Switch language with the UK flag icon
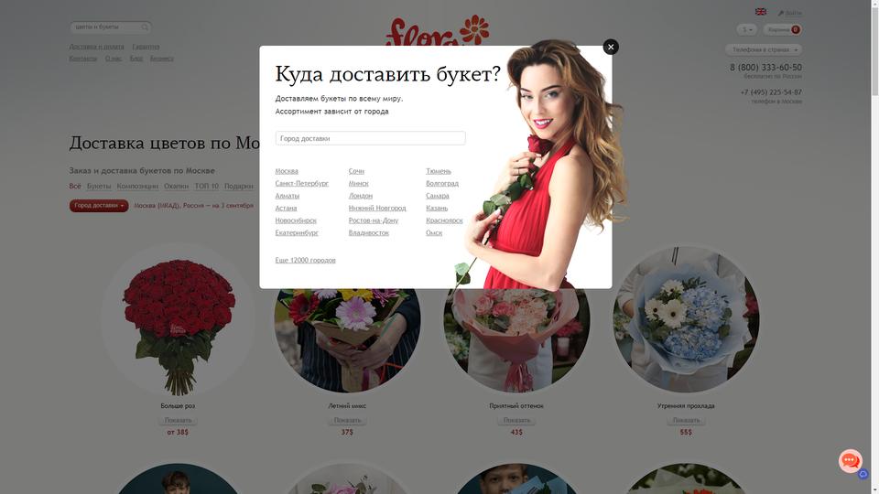The image size is (879, 494). (761, 12)
